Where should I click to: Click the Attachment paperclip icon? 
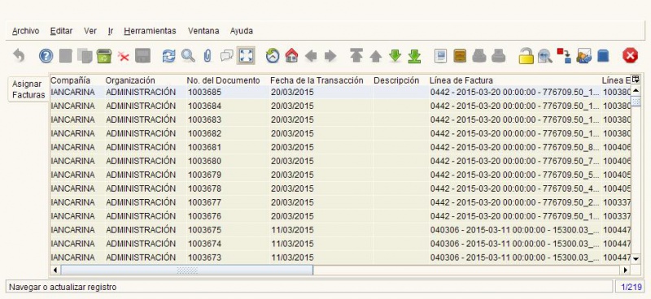[x=208, y=55]
